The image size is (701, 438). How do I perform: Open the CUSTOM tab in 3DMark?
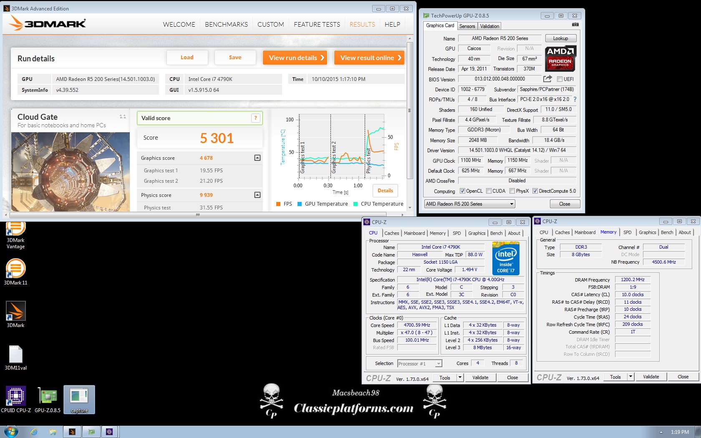click(270, 24)
